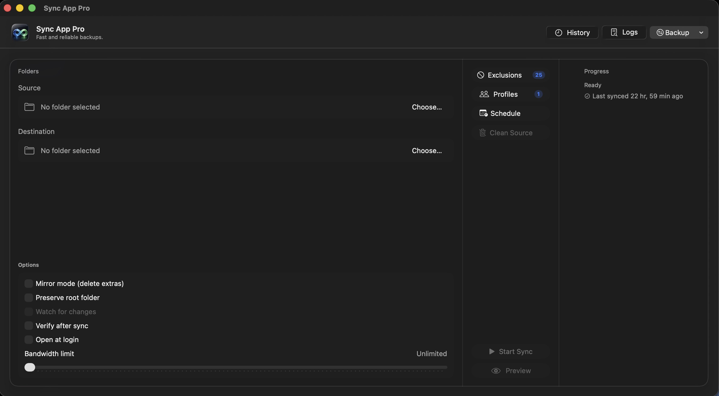The image size is (719, 396).
Task: Click the Backup mode label
Action: pos(677,33)
